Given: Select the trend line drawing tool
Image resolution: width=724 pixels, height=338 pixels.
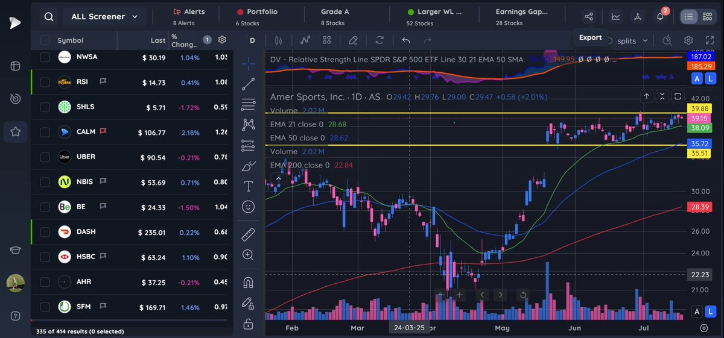Looking at the screenshot, I should point(248,84).
